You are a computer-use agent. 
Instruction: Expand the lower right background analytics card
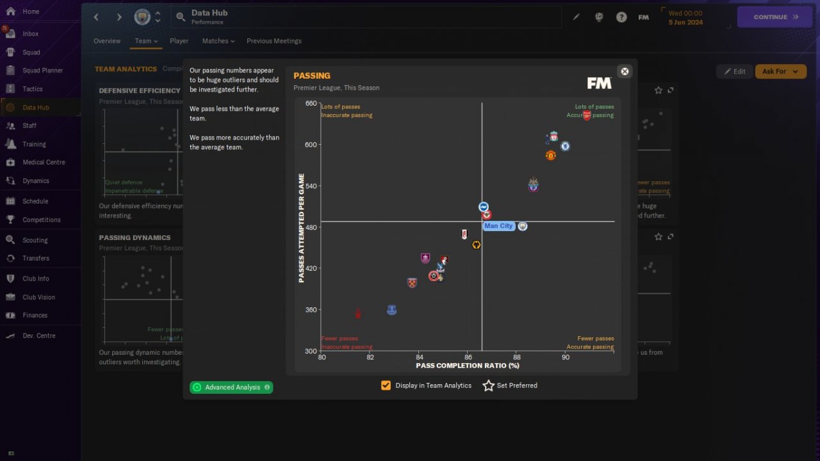(671, 236)
